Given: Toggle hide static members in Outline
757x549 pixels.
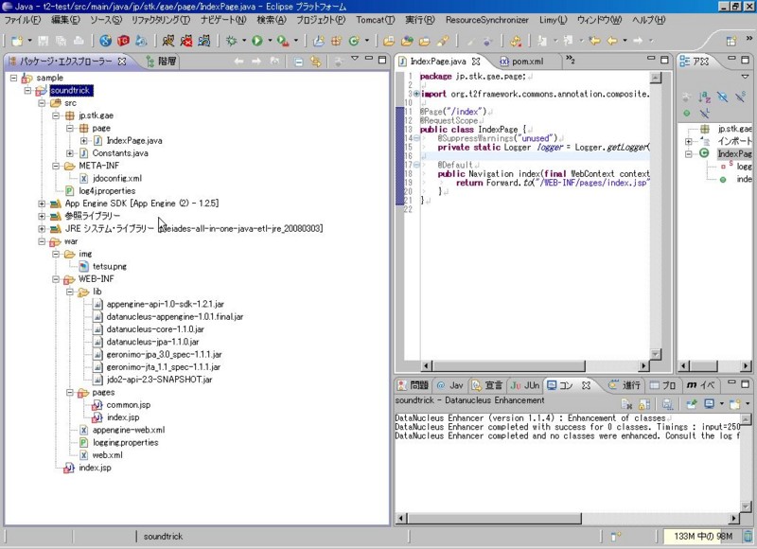Looking at the screenshot, I should coord(740,97).
